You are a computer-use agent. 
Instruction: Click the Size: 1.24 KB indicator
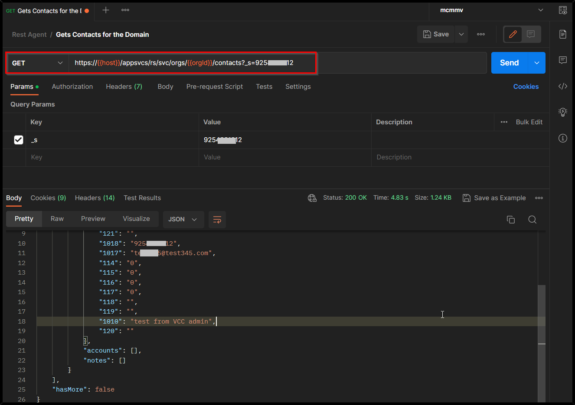click(433, 198)
